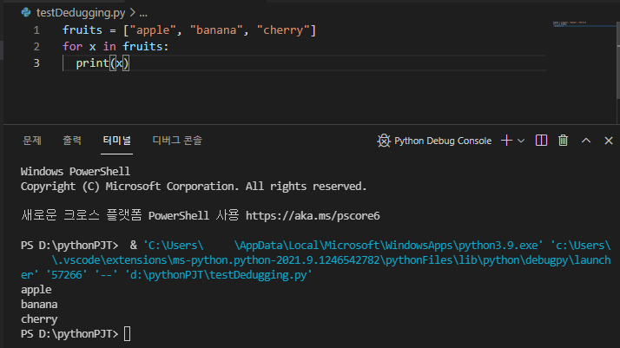Close the terminal panel
This screenshot has width=620, height=348.
pos(609,141)
